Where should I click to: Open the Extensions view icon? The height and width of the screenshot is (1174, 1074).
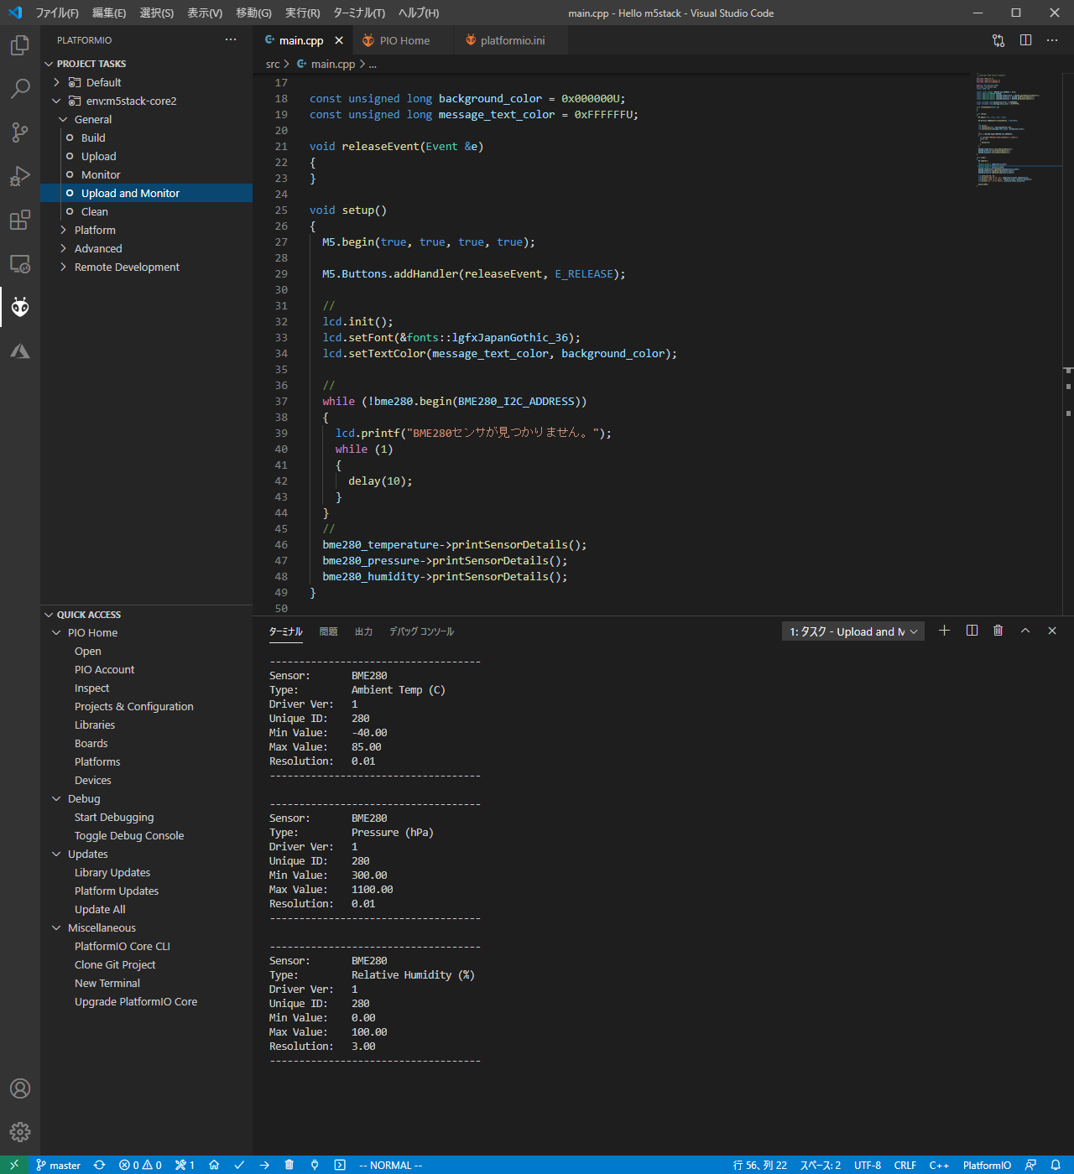pos(20,220)
